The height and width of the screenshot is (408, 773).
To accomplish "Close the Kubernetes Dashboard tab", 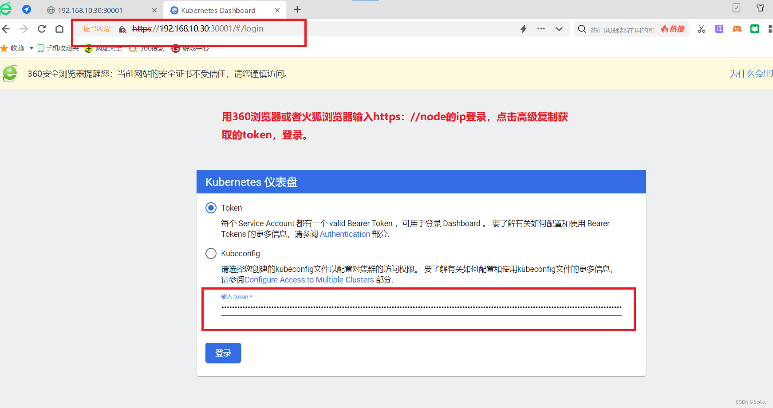I will coord(277,10).
